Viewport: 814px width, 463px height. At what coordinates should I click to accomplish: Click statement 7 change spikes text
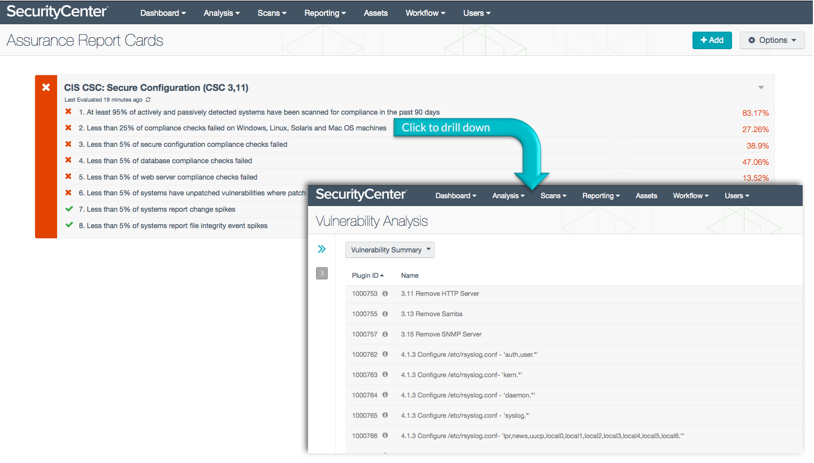(157, 209)
